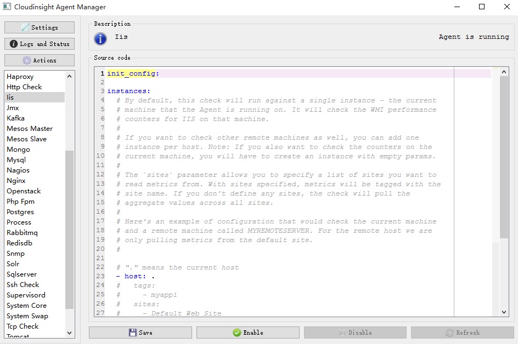Select Tcp Check in the list
This screenshot has width=518, height=344.
(x=35, y=326)
